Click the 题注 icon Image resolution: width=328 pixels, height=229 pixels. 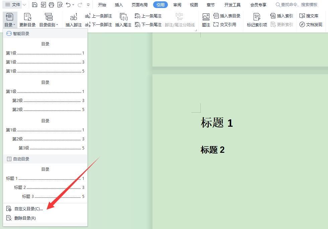(x=206, y=20)
